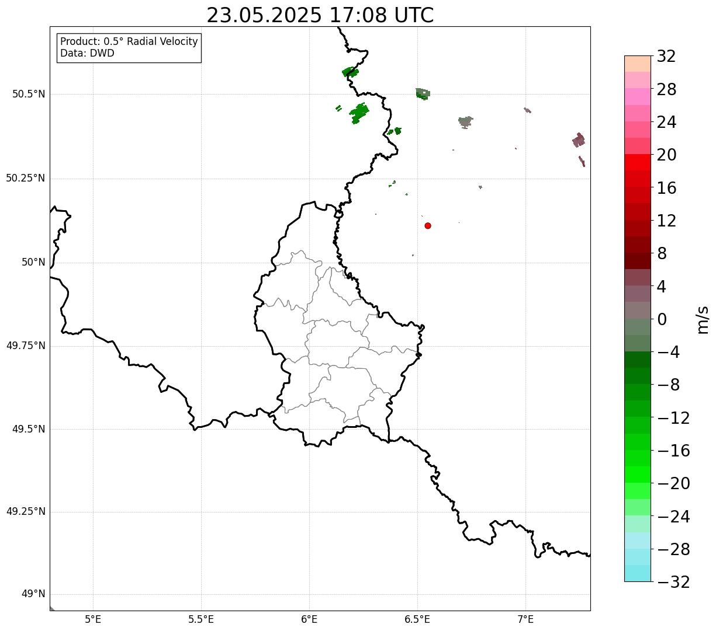
Task: Pick the dark green swatch just below the −4 tick
Action: click(x=638, y=360)
